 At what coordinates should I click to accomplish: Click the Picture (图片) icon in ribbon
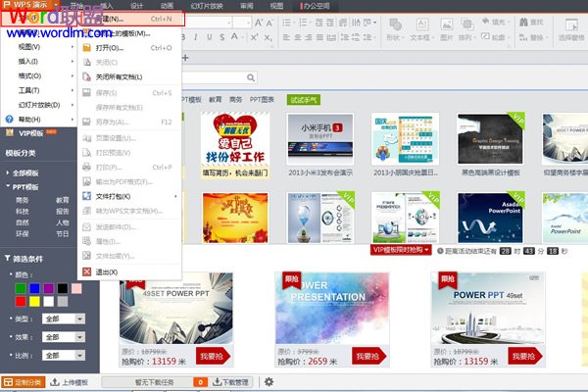[446, 24]
